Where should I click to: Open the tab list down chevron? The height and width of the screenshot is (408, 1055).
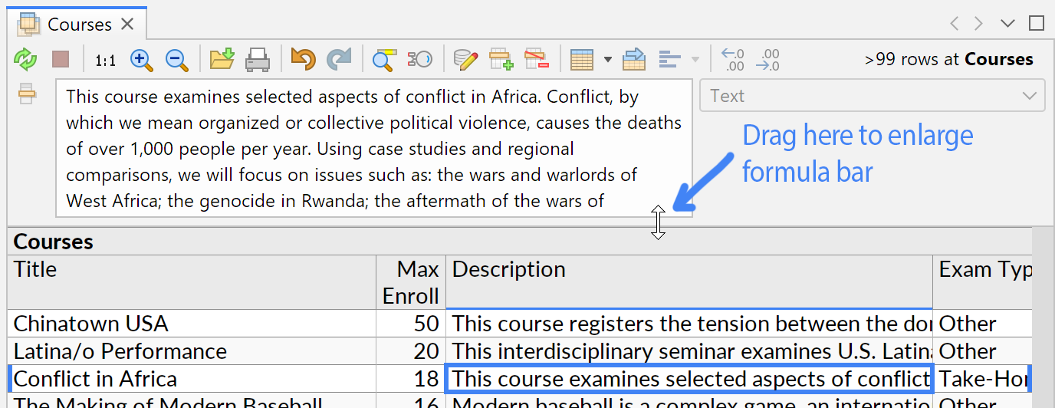point(1007,24)
